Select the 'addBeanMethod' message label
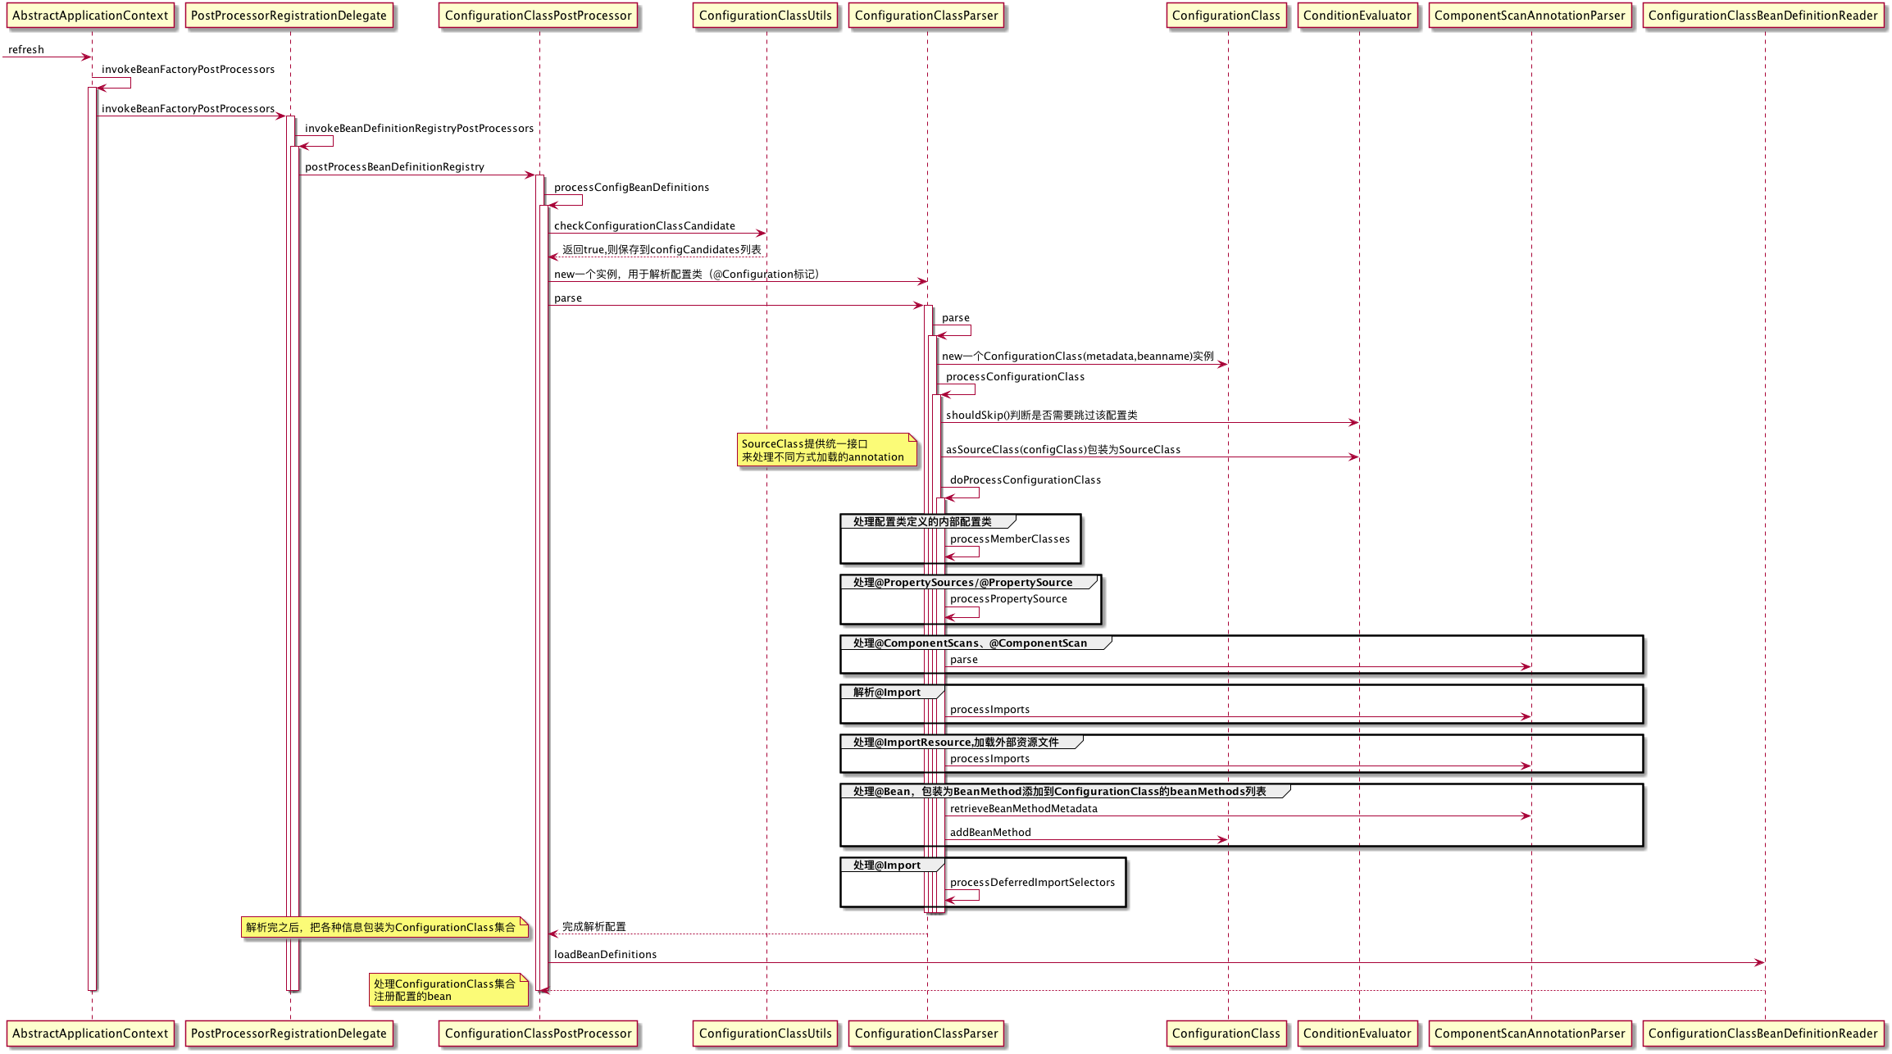The height and width of the screenshot is (1054, 1892). (x=990, y=833)
